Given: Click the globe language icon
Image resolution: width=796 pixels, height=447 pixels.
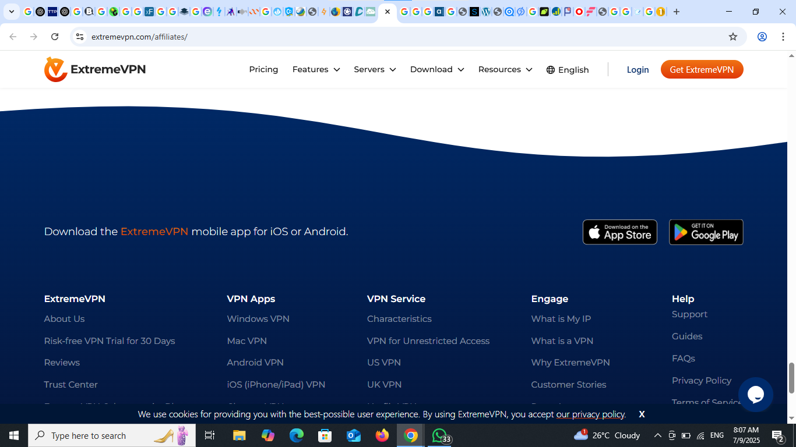Looking at the screenshot, I should (551, 70).
